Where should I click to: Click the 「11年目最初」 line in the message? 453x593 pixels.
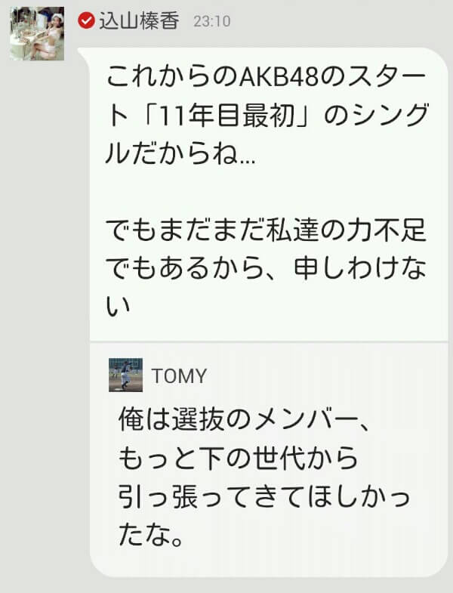click(267, 116)
